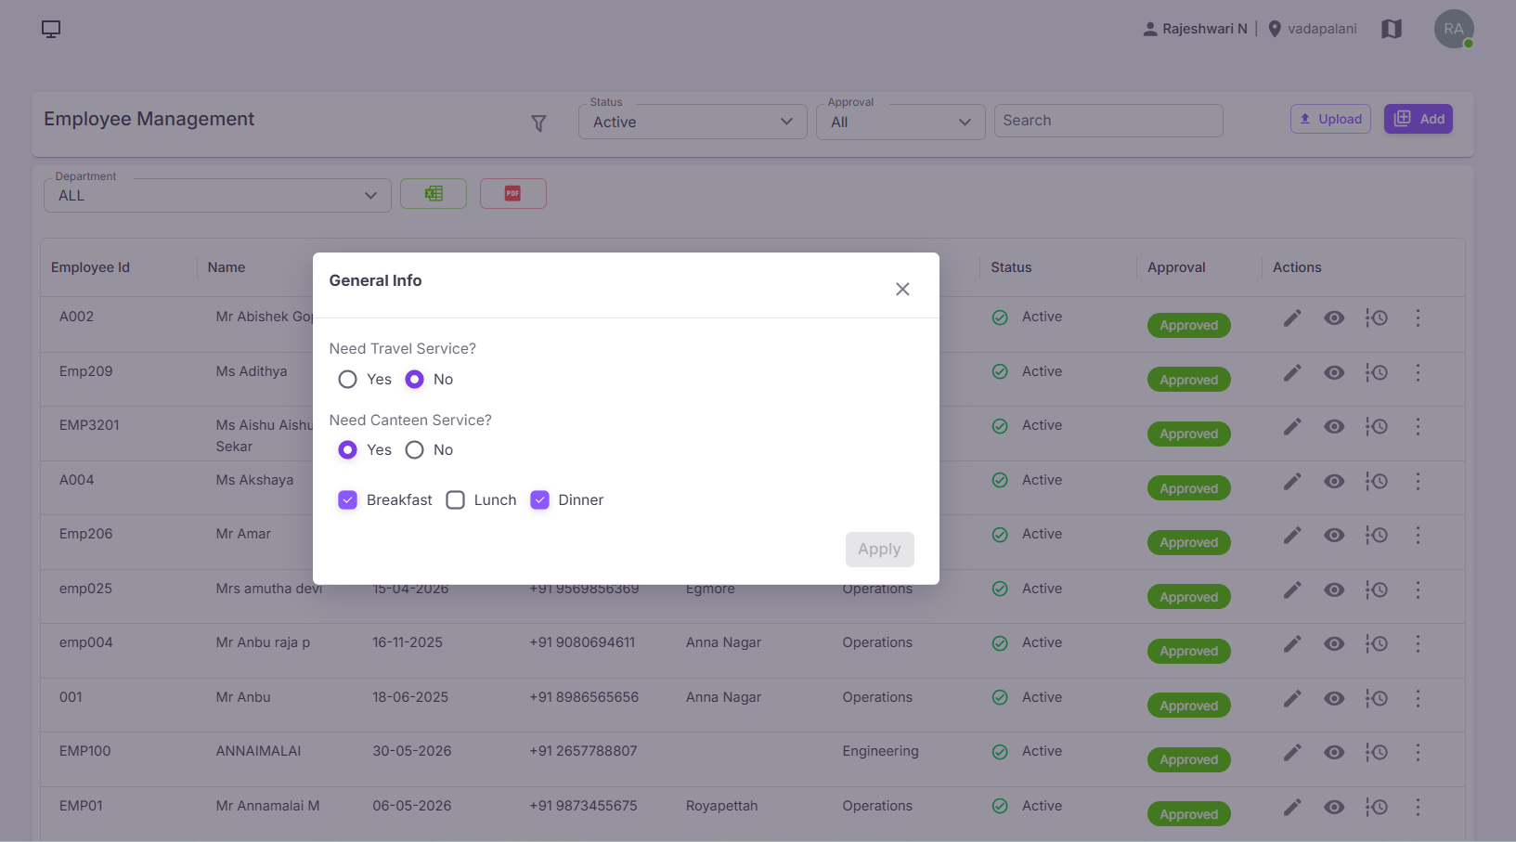The image size is (1516, 842).
Task: View details of Emp209 via eye icon
Action: point(1334,372)
